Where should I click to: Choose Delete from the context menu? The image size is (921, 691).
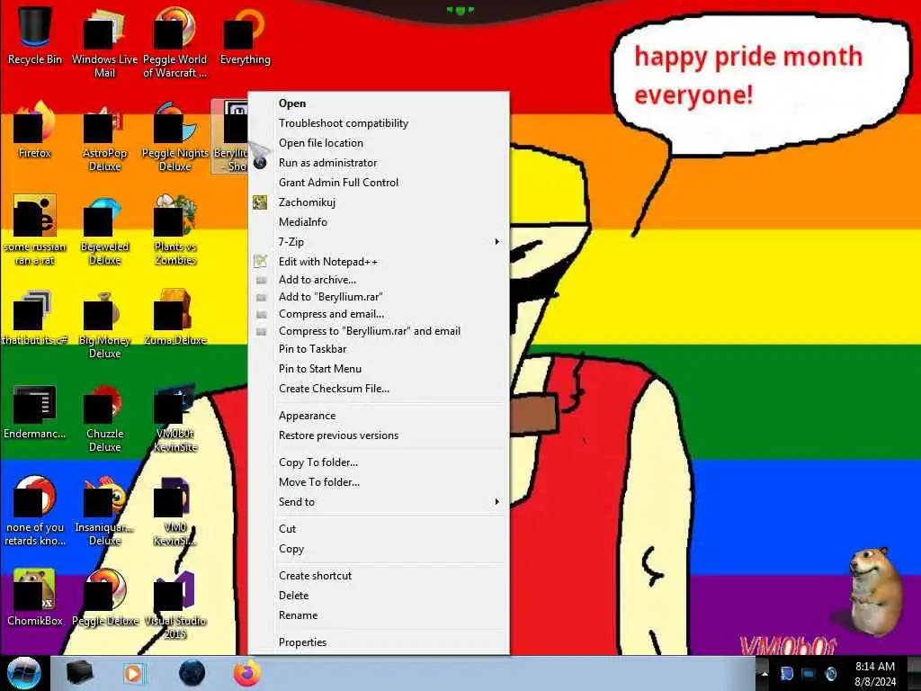379,596
